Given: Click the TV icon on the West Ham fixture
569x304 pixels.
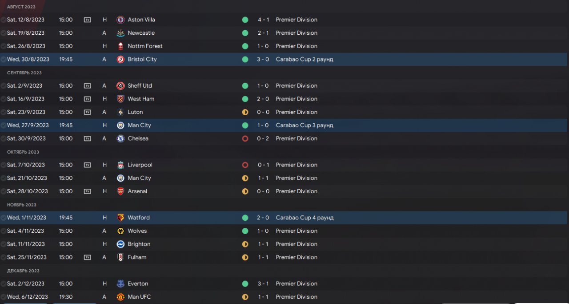Looking at the screenshot, I should click(88, 99).
